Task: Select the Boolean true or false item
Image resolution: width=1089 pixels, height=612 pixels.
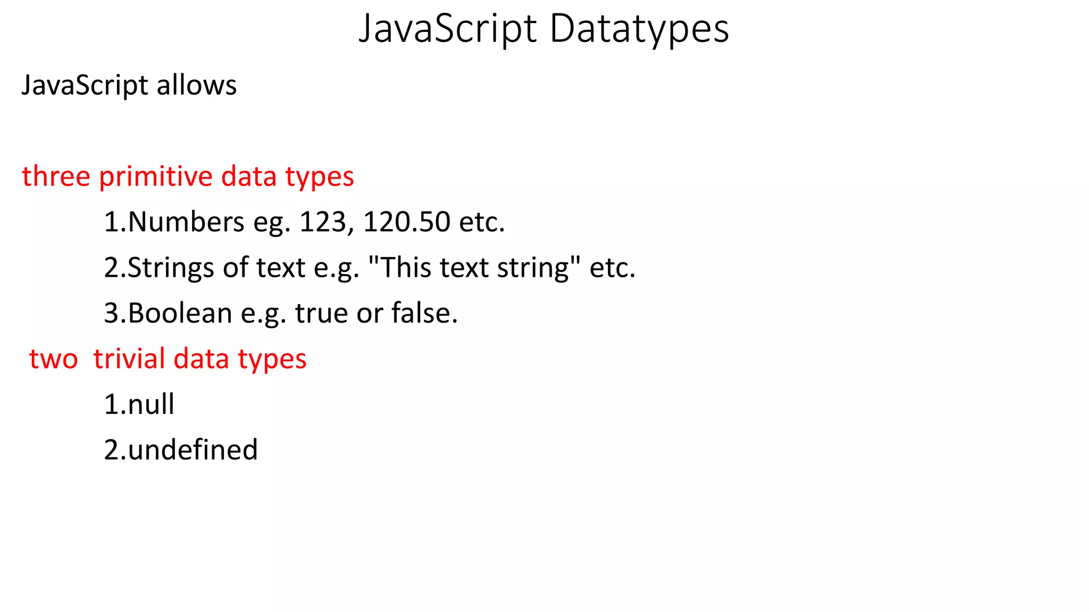Action: pyautogui.click(x=281, y=313)
